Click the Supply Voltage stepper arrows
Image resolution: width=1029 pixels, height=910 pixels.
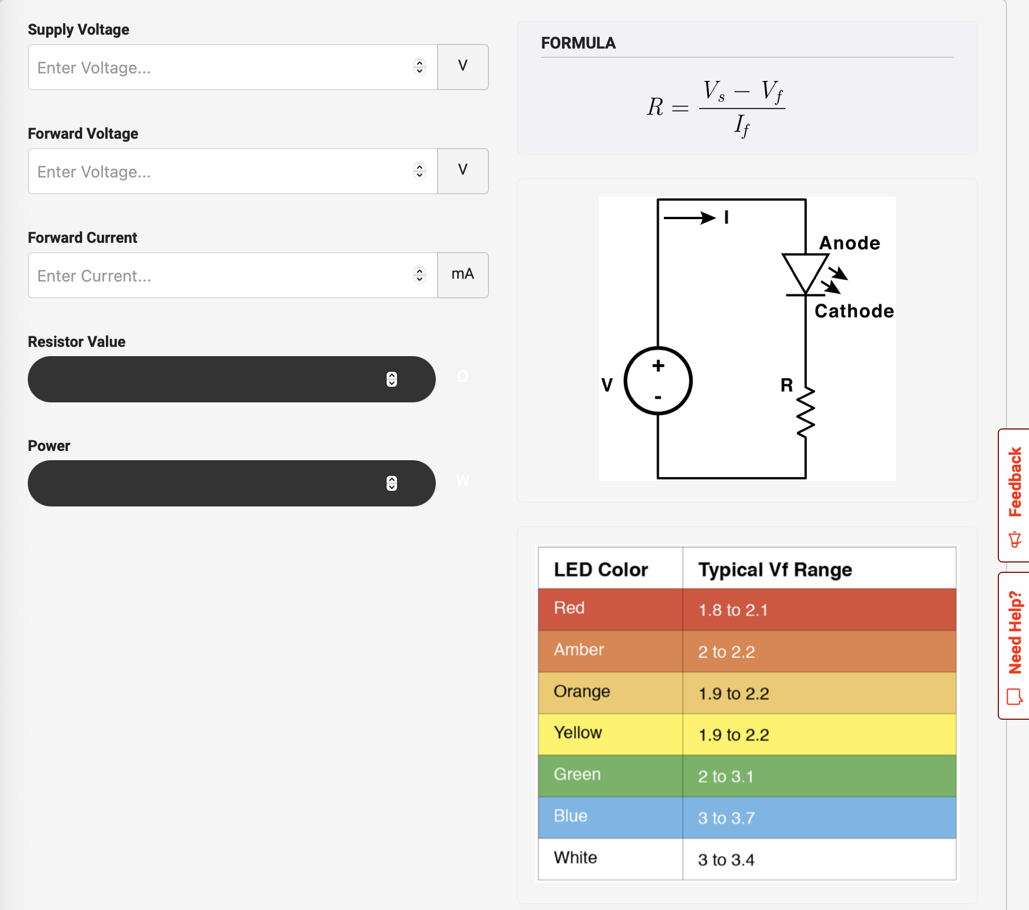420,67
